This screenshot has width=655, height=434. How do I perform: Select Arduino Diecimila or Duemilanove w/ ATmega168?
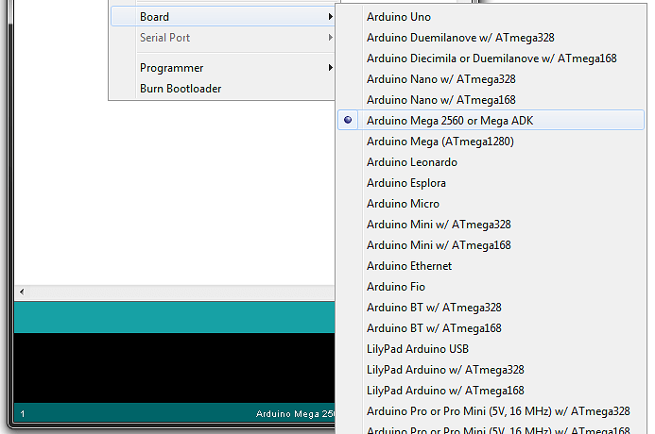pyautogui.click(x=491, y=58)
